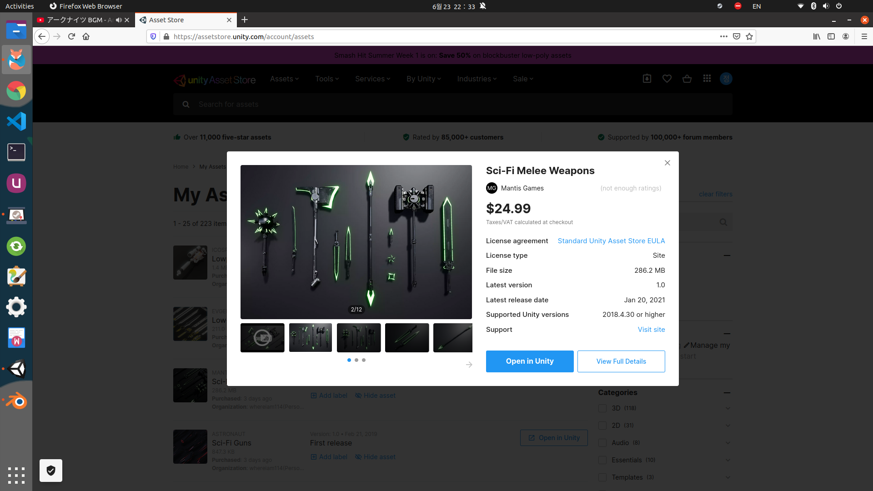Jump to third gallery page dot
This screenshot has height=491, width=873.
point(364,360)
